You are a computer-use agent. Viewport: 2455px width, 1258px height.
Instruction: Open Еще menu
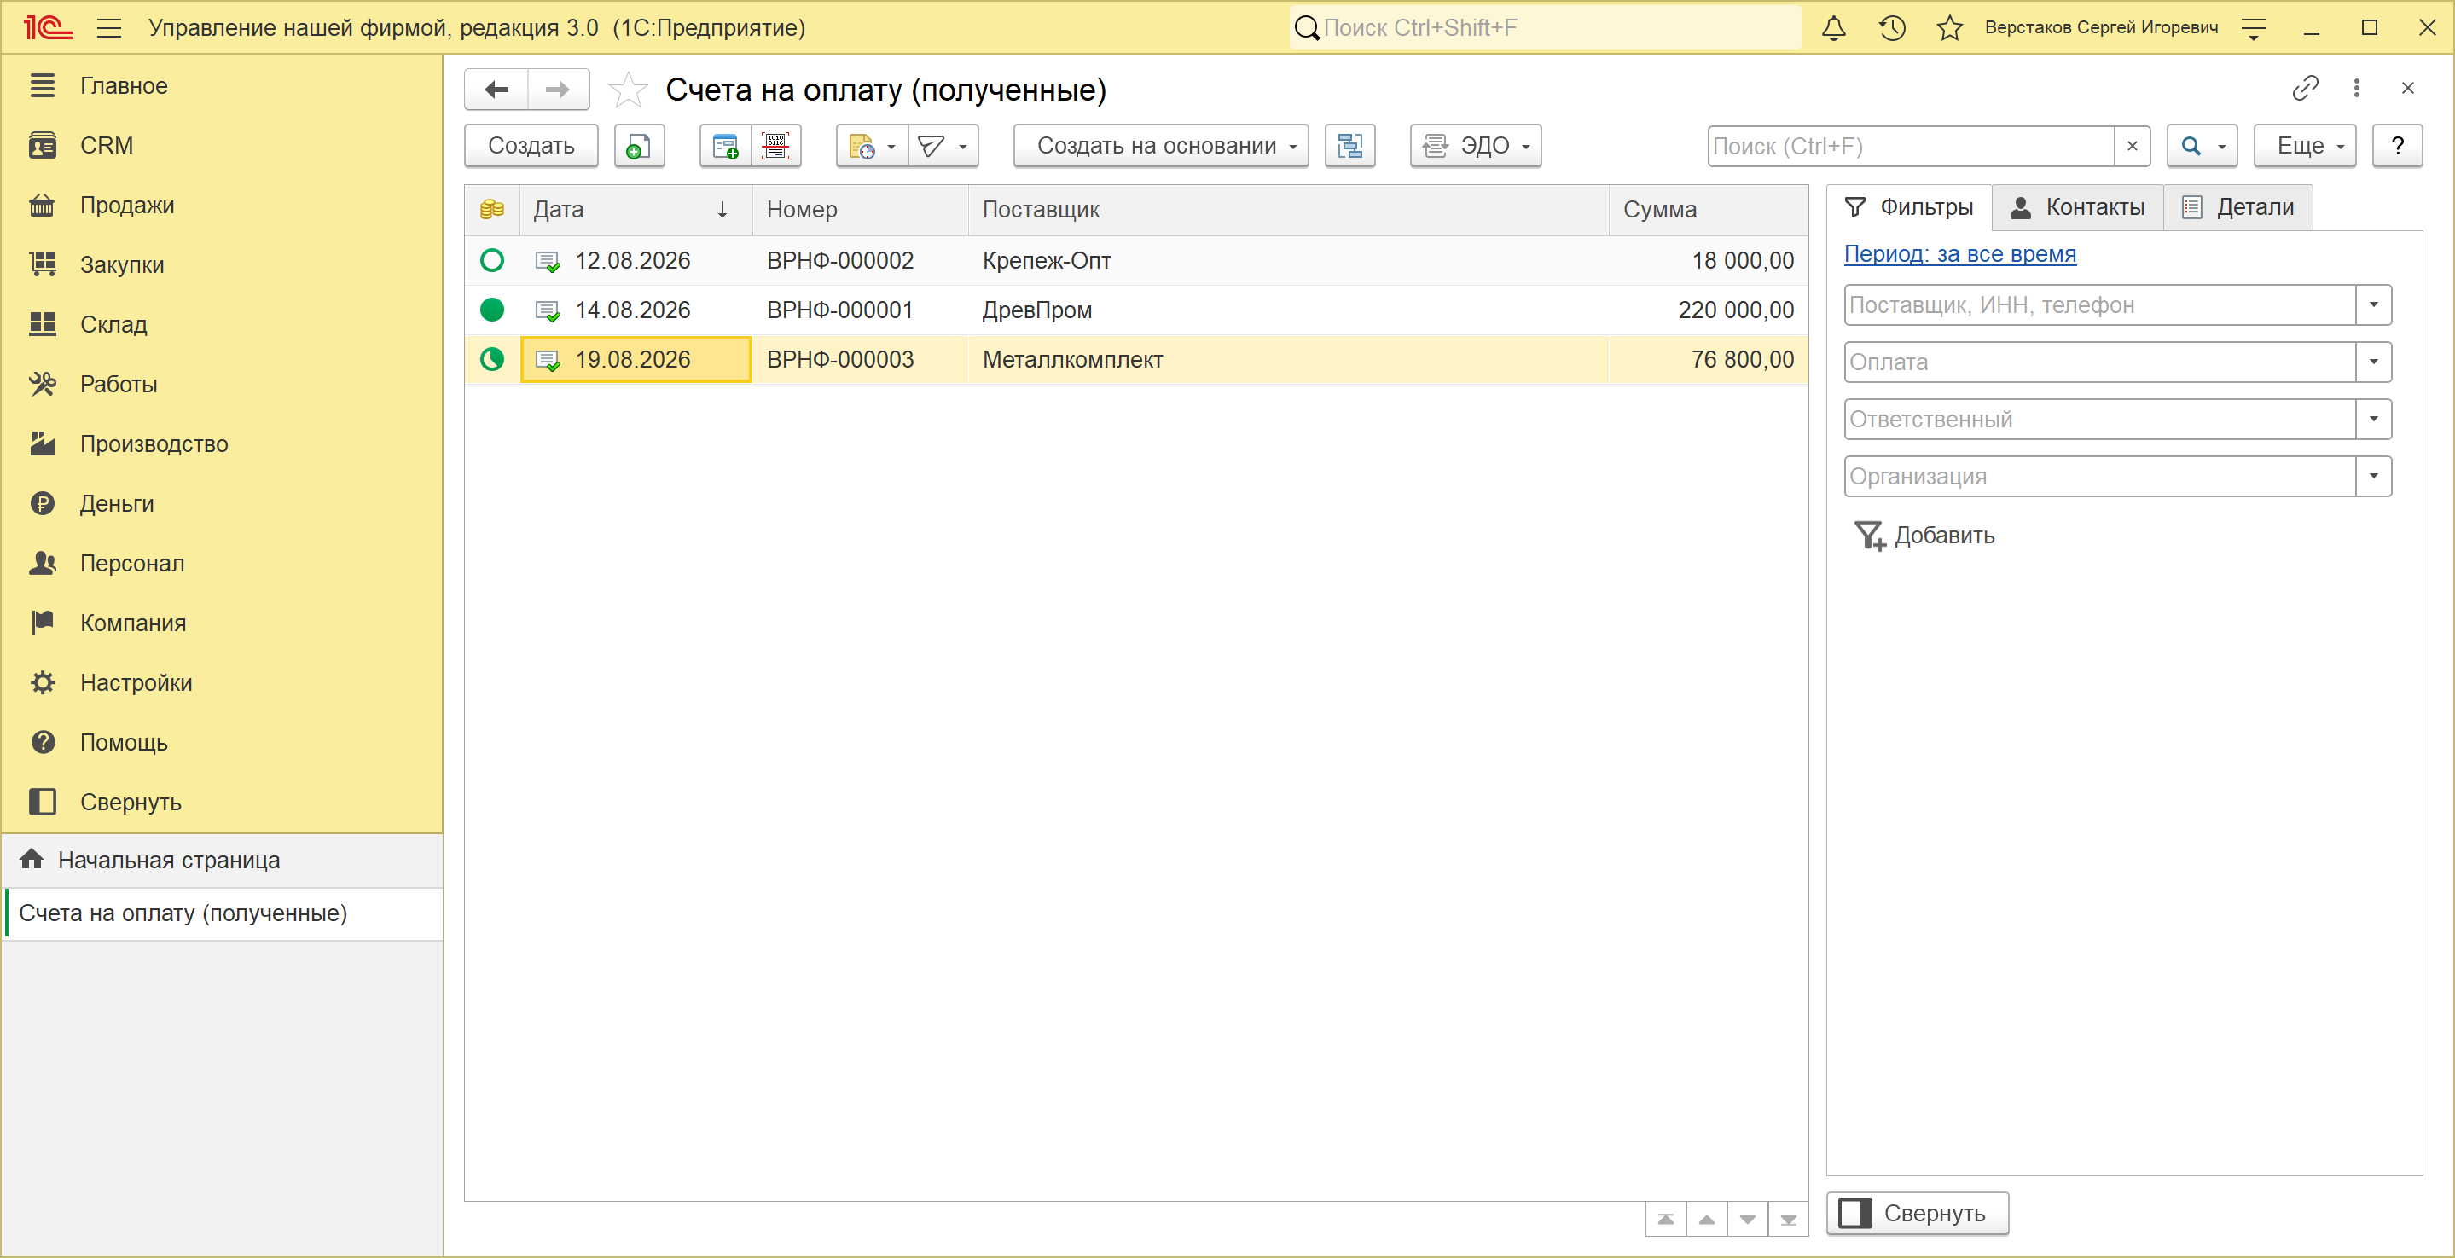(x=2304, y=146)
